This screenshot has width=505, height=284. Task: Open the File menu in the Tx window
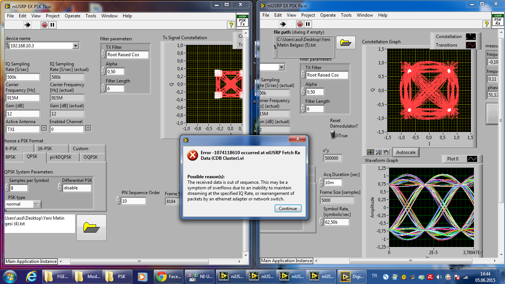10,16
